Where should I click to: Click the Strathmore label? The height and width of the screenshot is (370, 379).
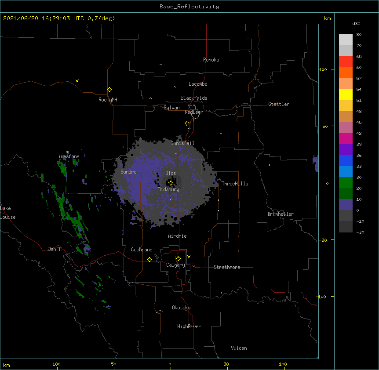click(x=227, y=267)
